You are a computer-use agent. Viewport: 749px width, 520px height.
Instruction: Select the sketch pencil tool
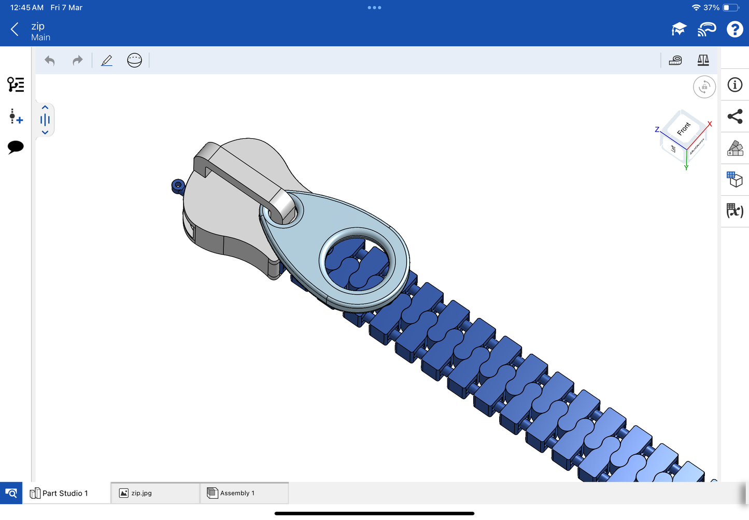tap(107, 61)
